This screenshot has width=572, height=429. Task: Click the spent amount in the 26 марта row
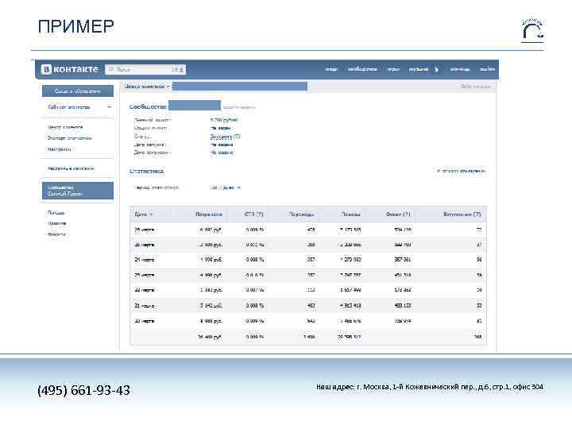pyautogui.click(x=211, y=230)
